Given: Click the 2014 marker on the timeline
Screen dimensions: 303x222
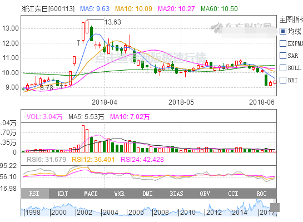Looking at the screenshot, I should pos(239,213).
